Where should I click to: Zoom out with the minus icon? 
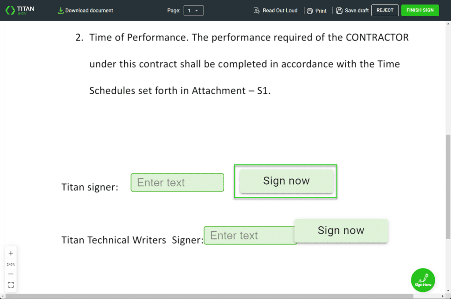click(x=11, y=274)
